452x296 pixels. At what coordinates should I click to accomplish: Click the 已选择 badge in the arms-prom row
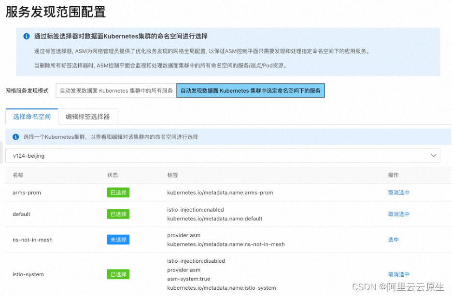click(x=118, y=193)
